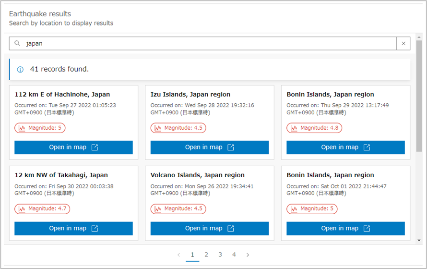The width and height of the screenshot is (427, 269).
Task: Click the info icon beside records found
Action: pos(20,69)
